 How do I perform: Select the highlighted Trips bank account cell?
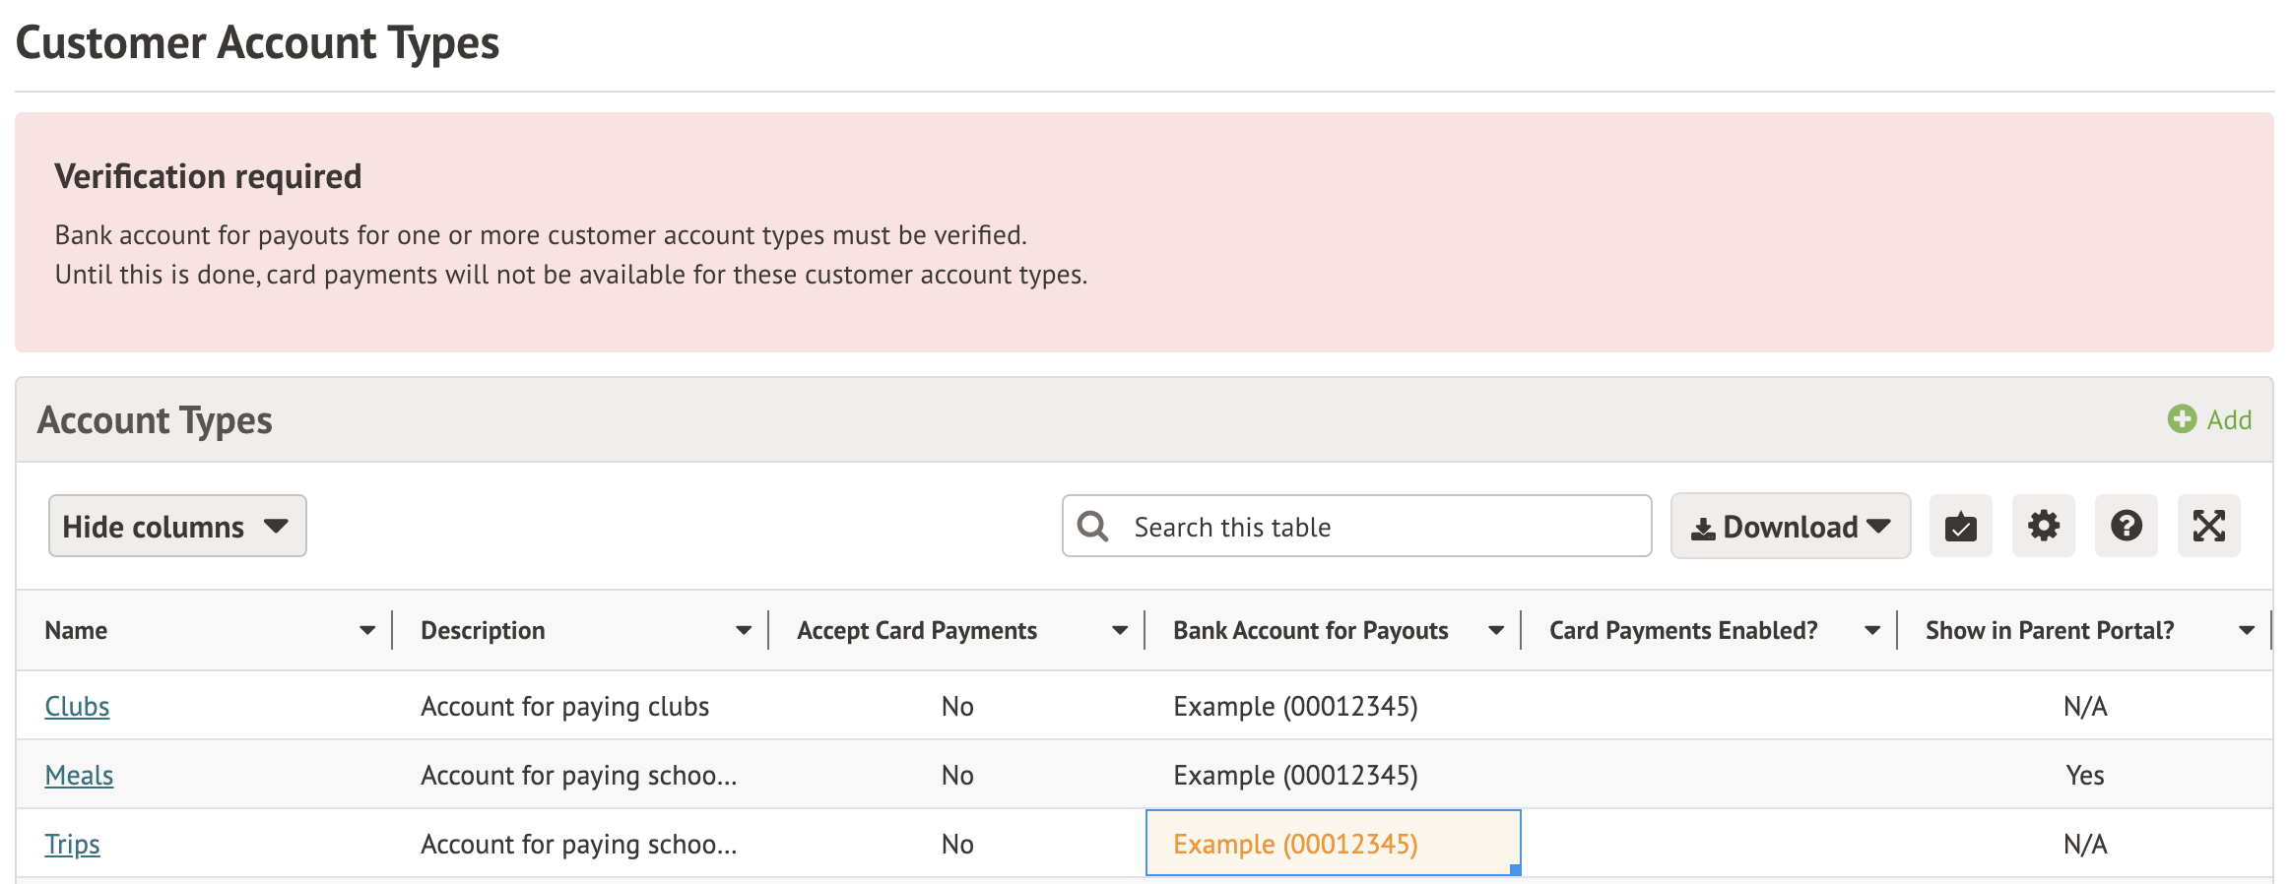pyautogui.click(x=1333, y=844)
